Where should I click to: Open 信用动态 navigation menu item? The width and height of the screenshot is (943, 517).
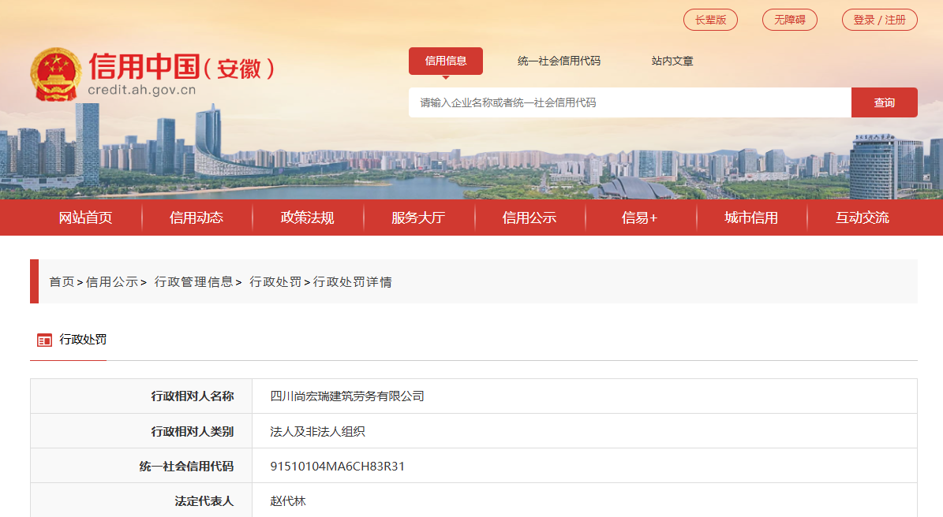tap(196, 218)
